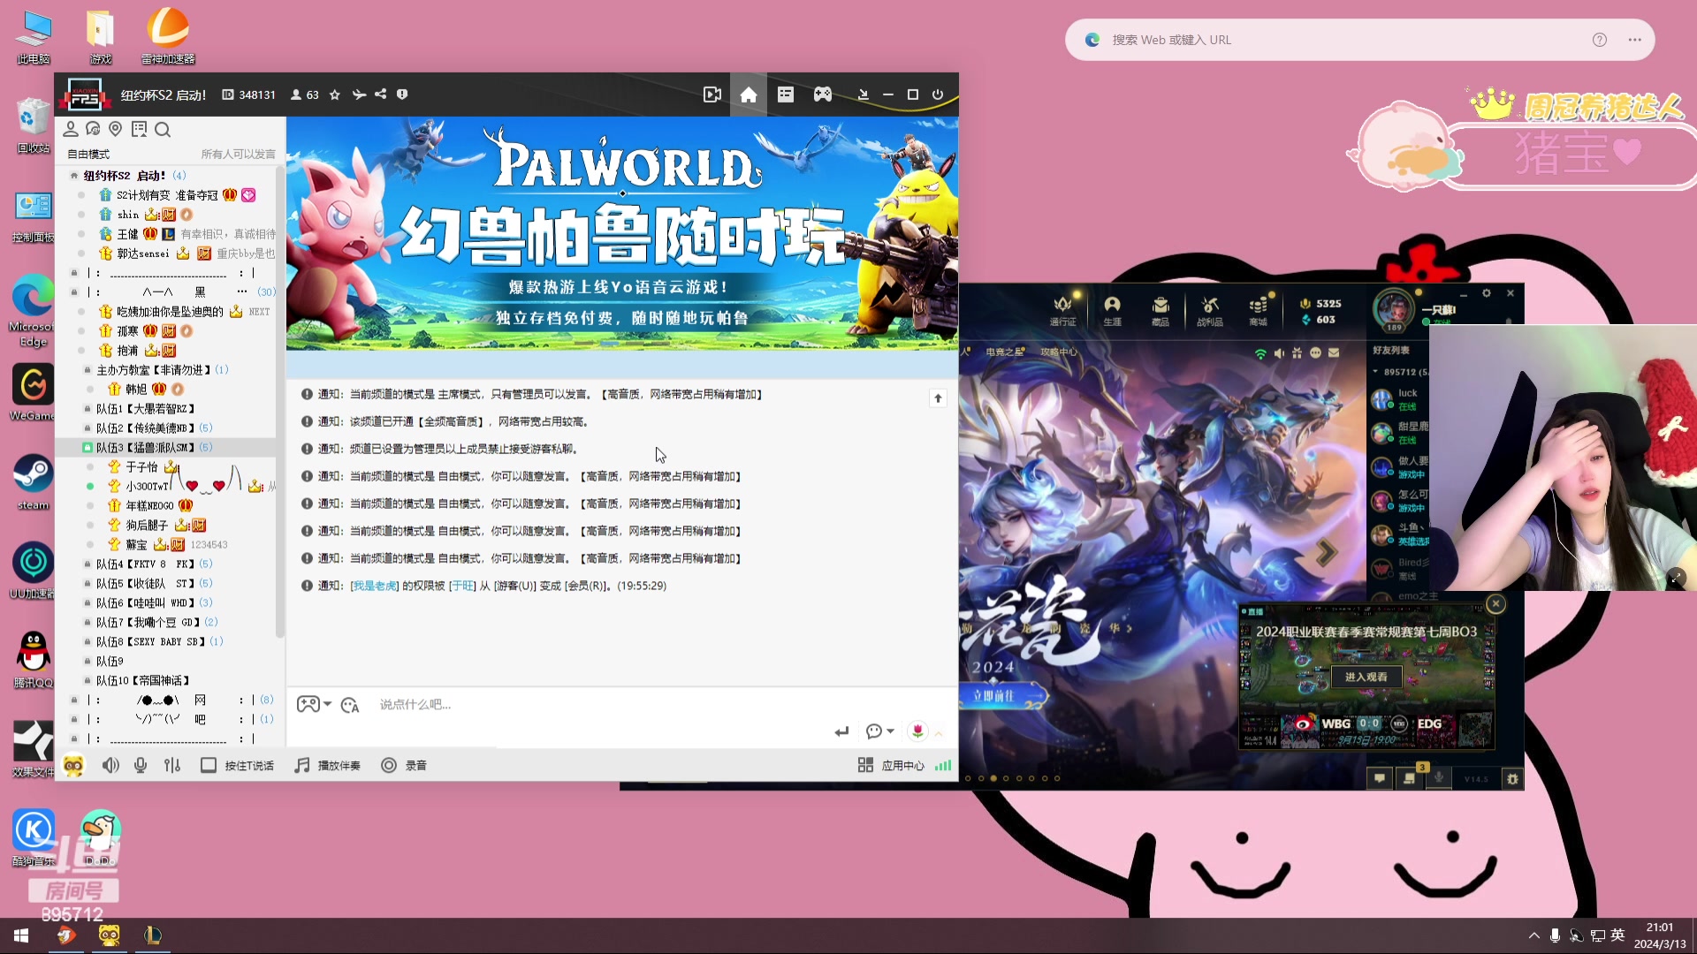Open the chat bubble dropdown arrow

pos(890,731)
